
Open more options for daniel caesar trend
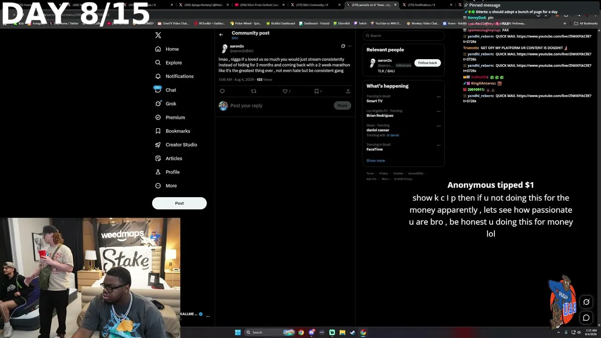(x=439, y=126)
